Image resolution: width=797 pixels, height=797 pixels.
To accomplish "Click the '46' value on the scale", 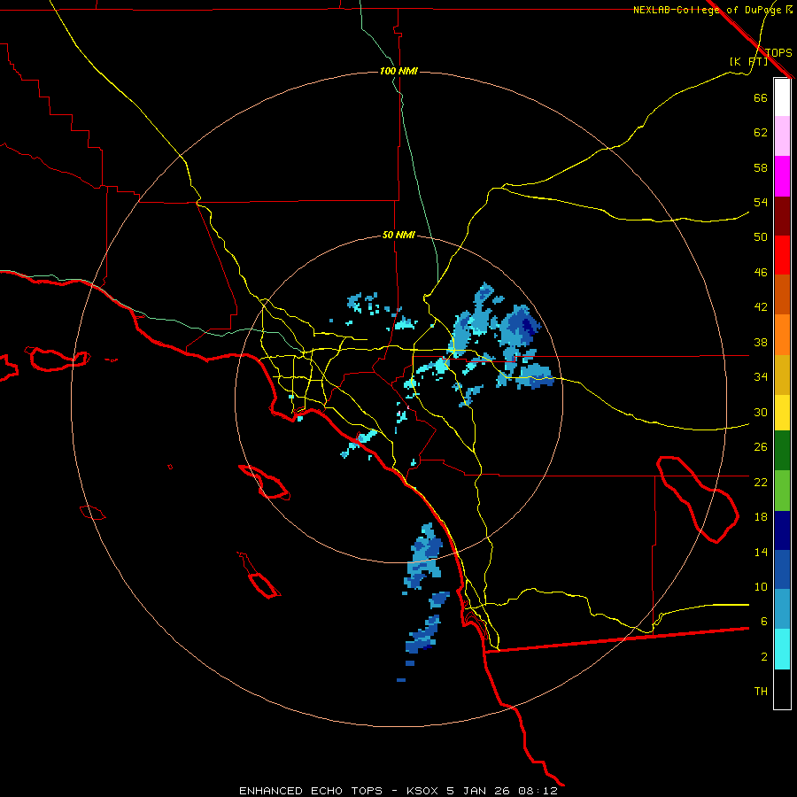I will pyautogui.click(x=761, y=273).
